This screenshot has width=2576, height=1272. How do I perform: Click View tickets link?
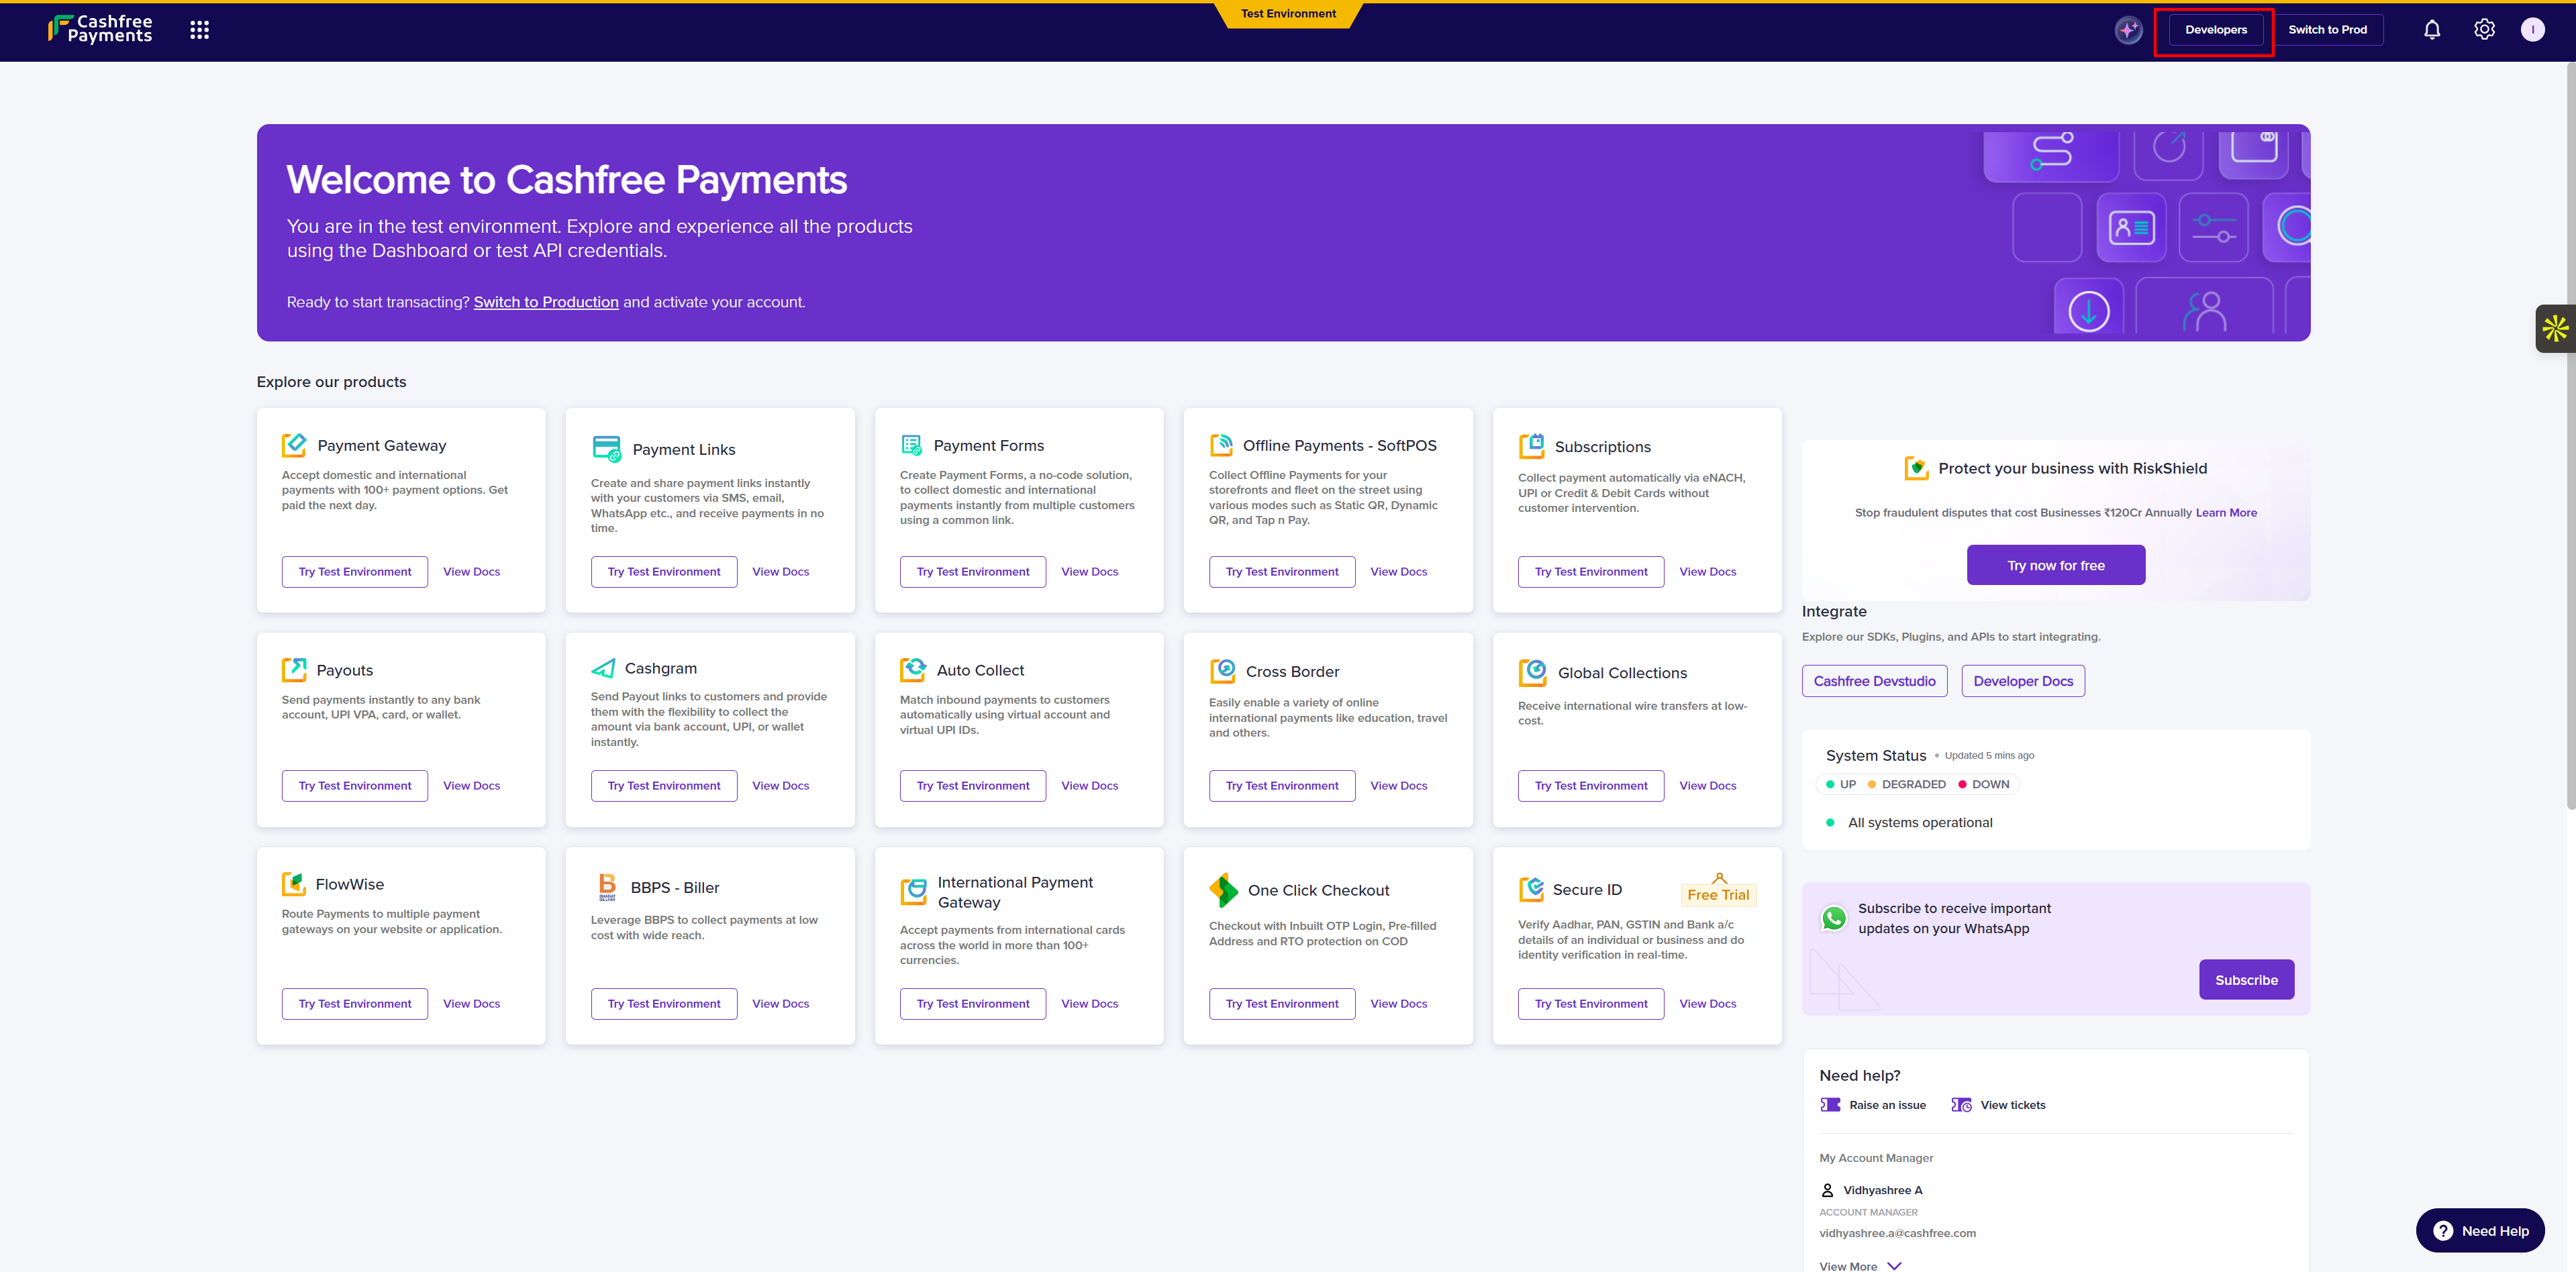pyautogui.click(x=2012, y=1105)
